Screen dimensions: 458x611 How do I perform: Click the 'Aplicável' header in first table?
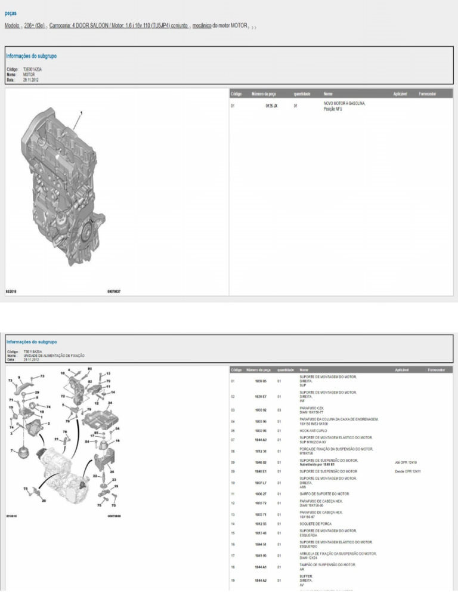400,94
